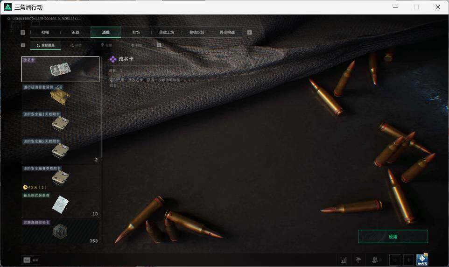Open the player avatar in bottom bar

click(422, 260)
